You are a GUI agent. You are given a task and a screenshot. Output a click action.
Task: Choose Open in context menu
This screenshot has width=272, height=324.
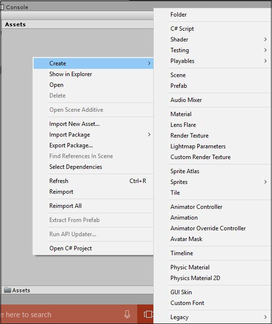tap(93, 85)
